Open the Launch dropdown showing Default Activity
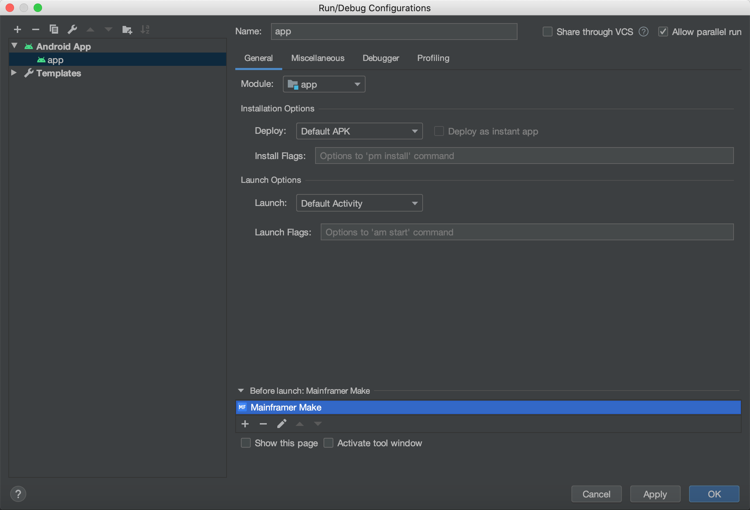Viewport: 750px width, 510px height. (x=359, y=203)
